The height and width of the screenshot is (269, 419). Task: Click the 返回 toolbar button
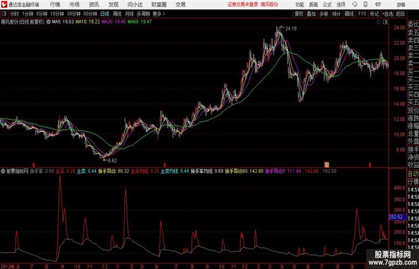400,14
